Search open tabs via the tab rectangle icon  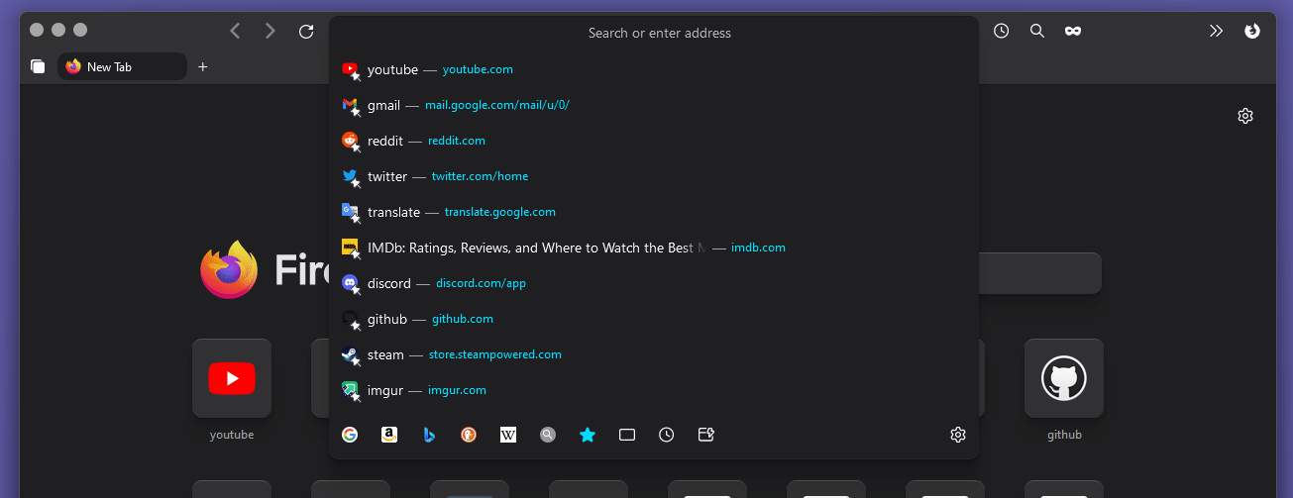(627, 435)
